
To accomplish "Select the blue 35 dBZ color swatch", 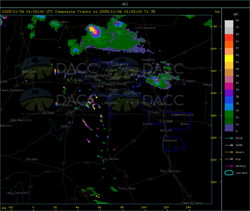I will pyautogui.click(x=229, y=100).
